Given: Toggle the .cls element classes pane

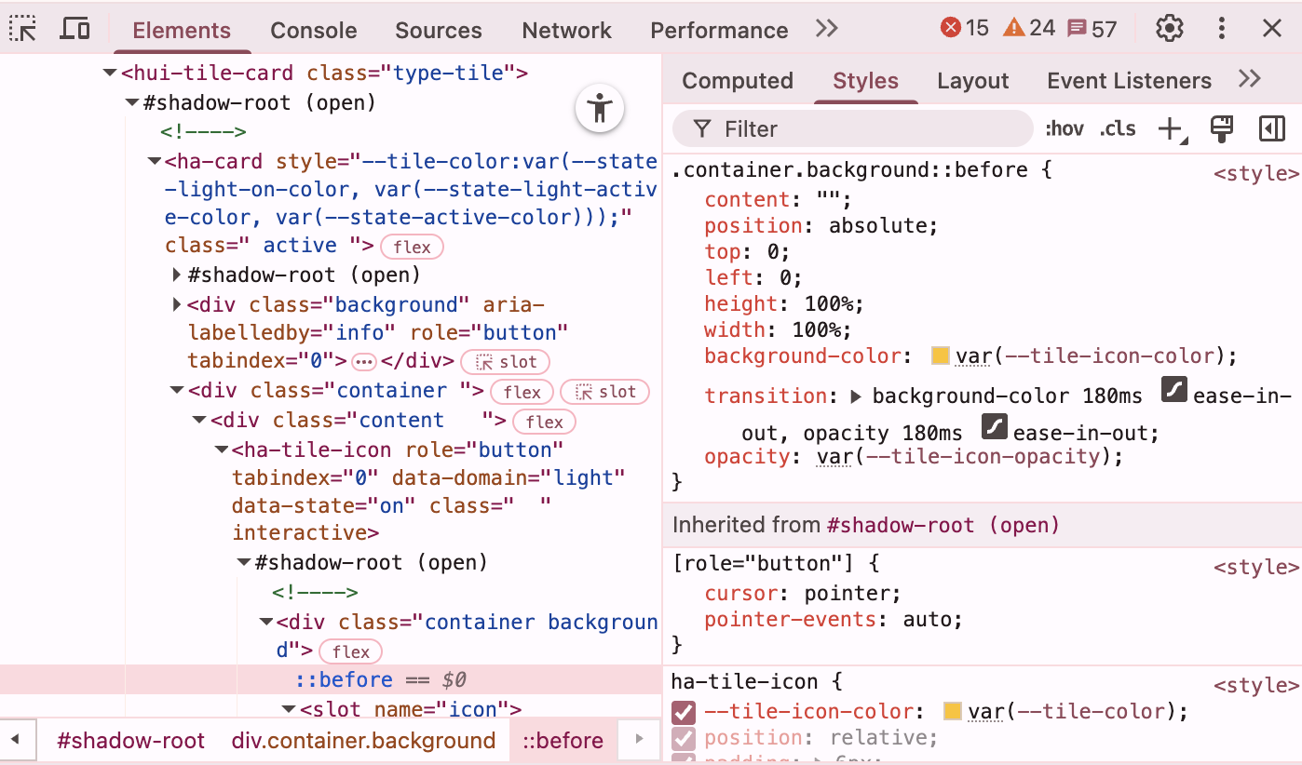Looking at the screenshot, I should pyautogui.click(x=1118, y=129).
